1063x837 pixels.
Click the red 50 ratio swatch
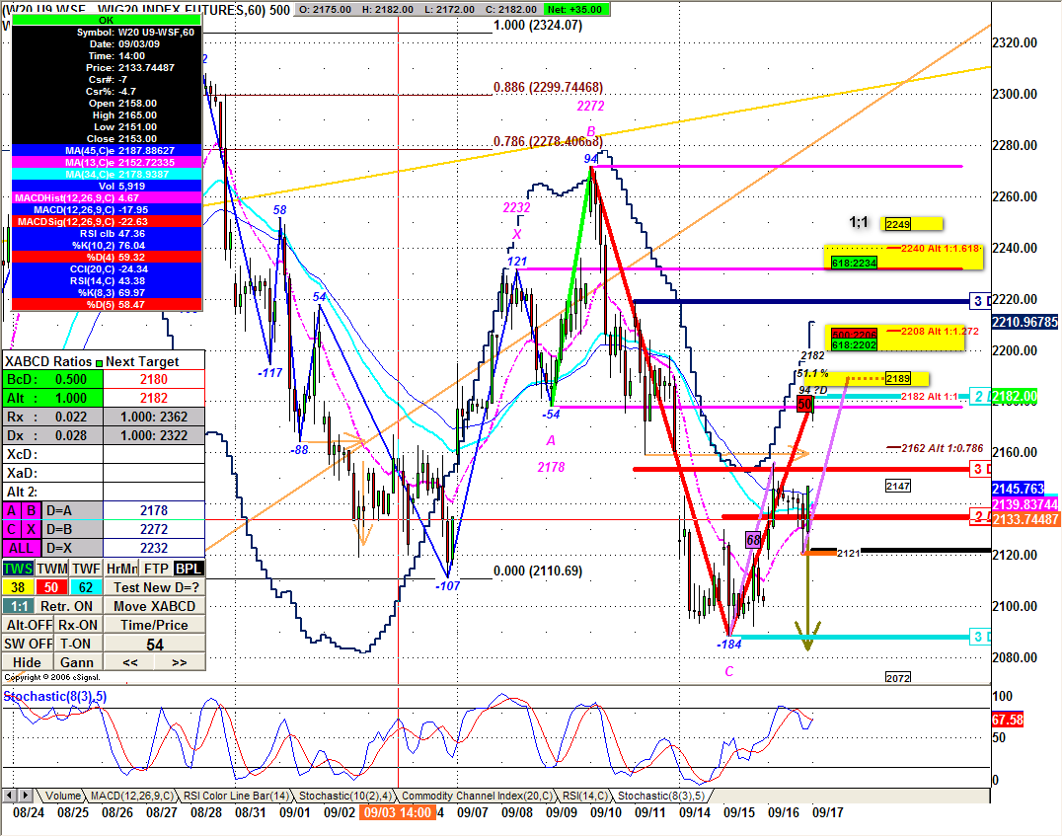[51, 587]
